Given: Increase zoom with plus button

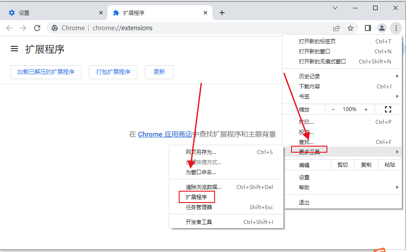Looking at the screenshot, I should [x=366, y=109].
